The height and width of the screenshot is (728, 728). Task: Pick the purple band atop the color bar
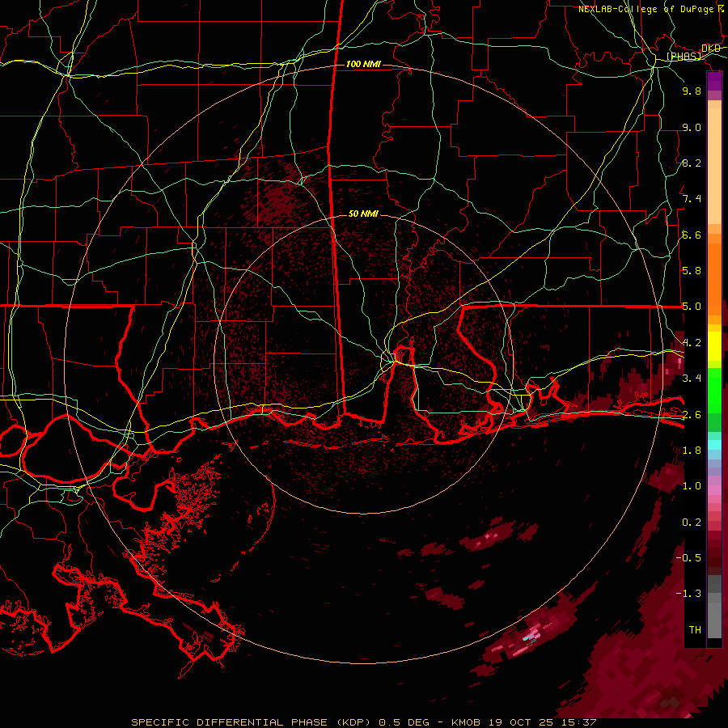pyautogui.click(x=714, y=81)
